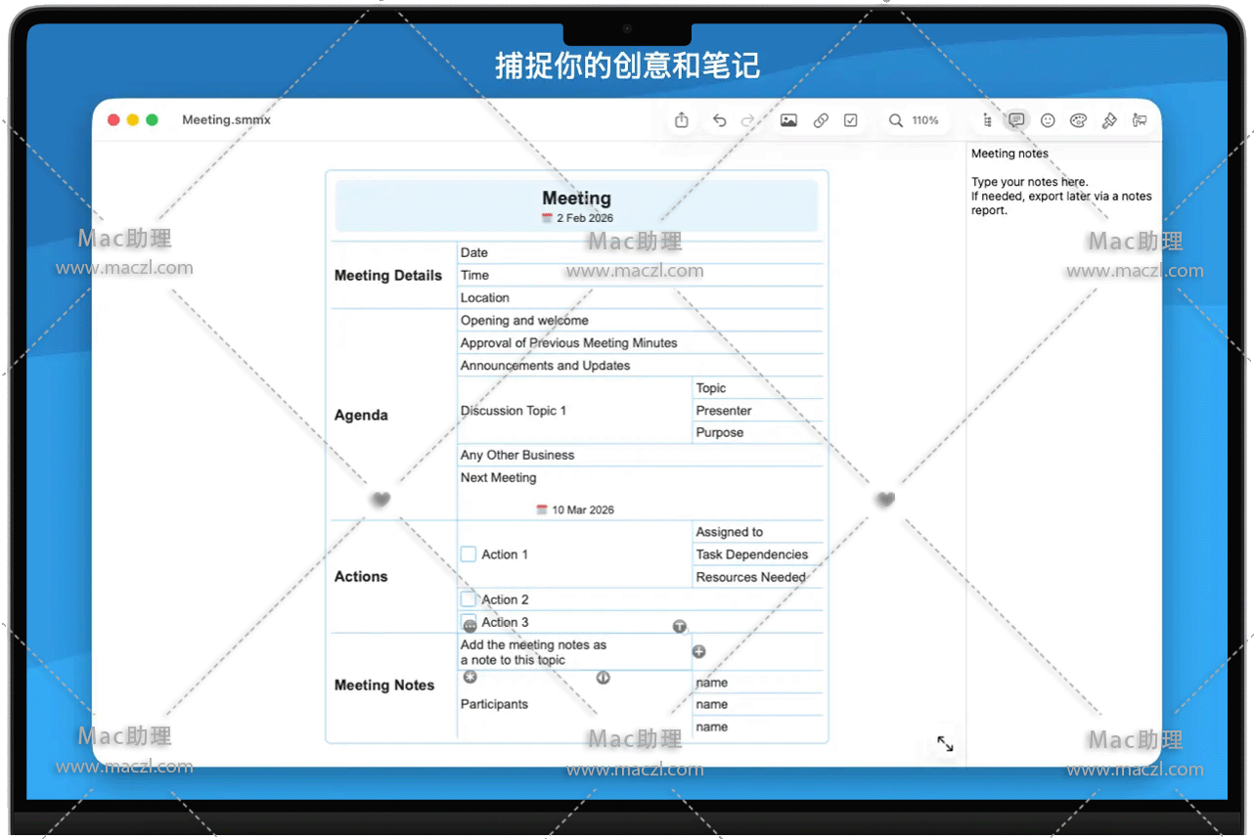Click the calendar icon beside 10 Mar 2026
The height and width of the screenshot is (839, 1254).
pos(542,509)
